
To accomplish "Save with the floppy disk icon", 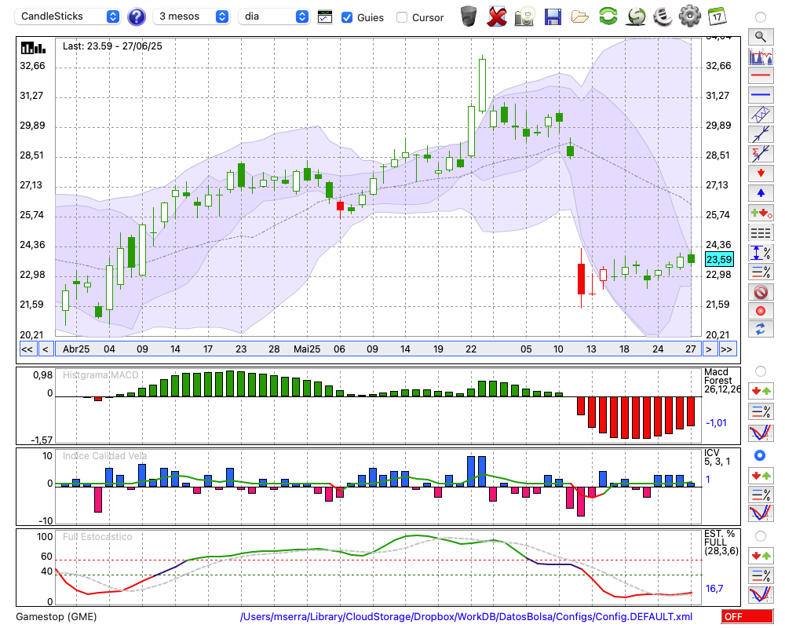I will coord(553,16).
